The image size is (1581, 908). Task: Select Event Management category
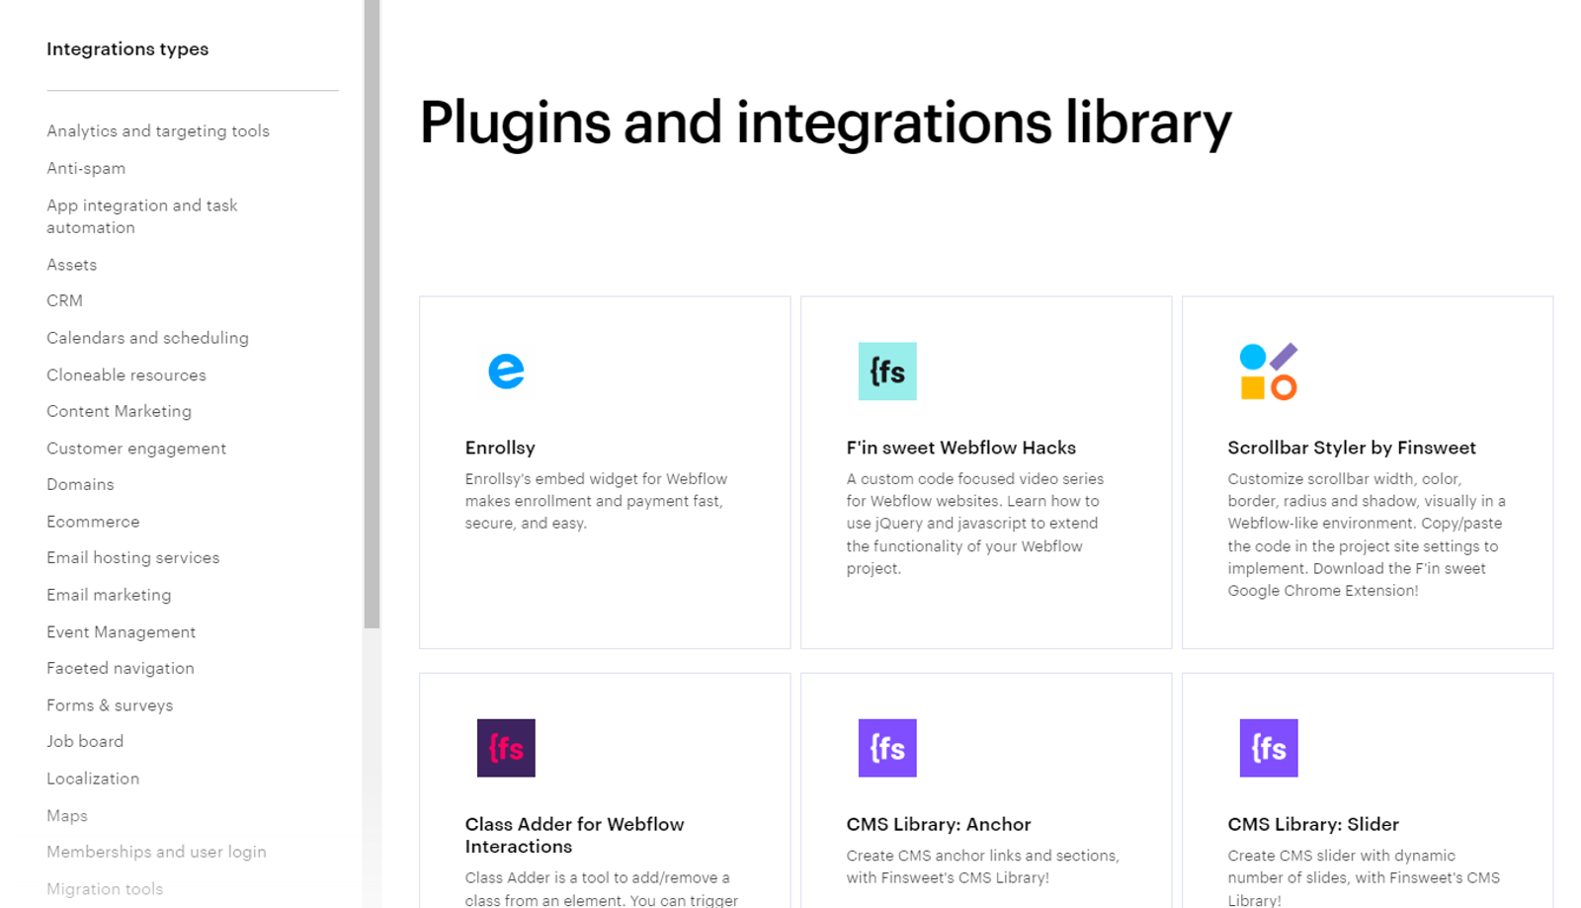[121, 632]
